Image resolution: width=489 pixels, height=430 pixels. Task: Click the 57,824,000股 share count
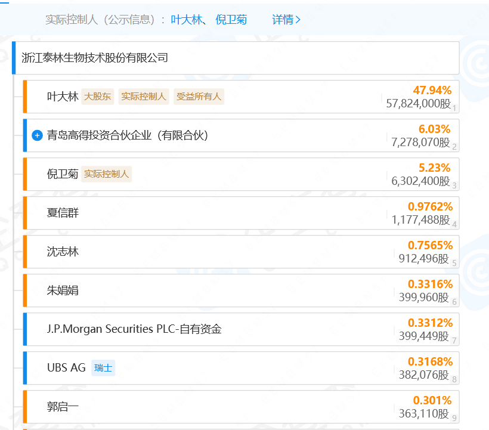click(x=419, y=104)
